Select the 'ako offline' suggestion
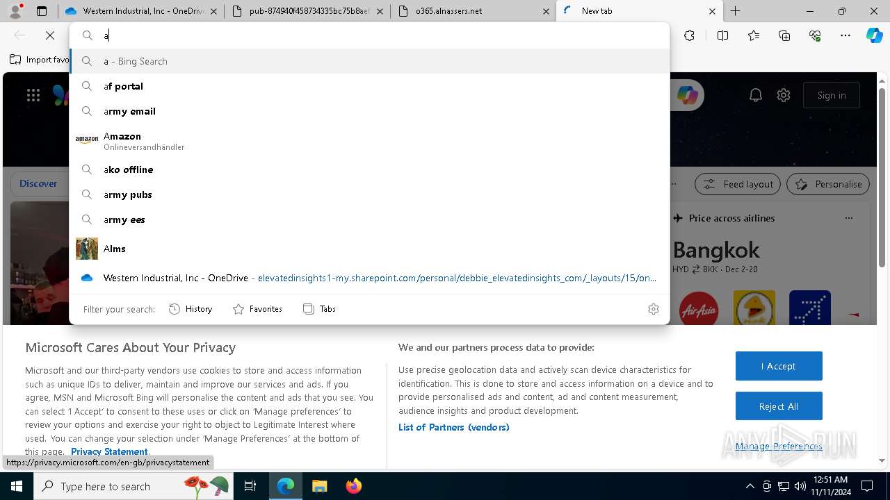Screen dimensions: 890x500 [369, 169]
